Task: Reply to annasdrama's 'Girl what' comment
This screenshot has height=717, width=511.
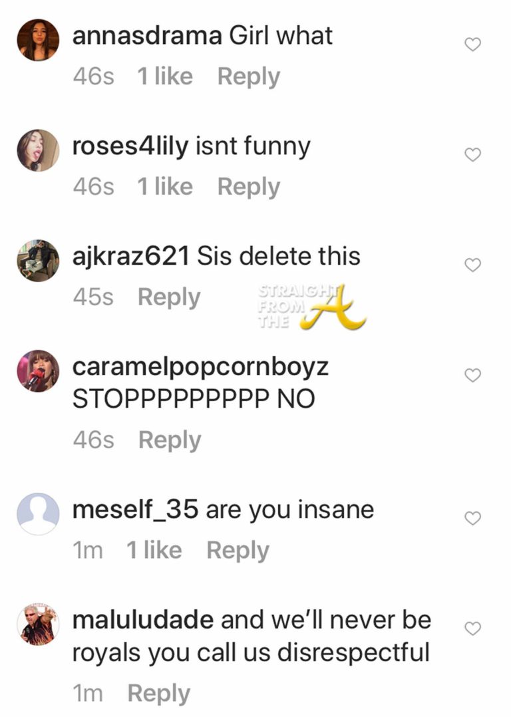Action: (x=248, y=77)
